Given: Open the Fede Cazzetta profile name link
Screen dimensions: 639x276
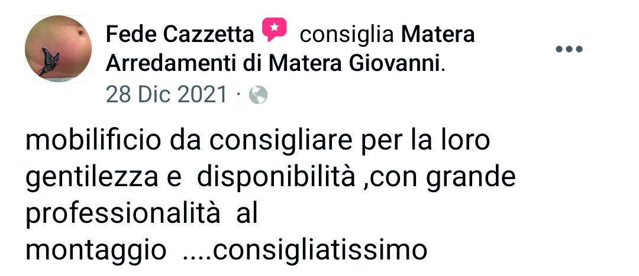Looking at the screenshot, I should click(180, 34).
